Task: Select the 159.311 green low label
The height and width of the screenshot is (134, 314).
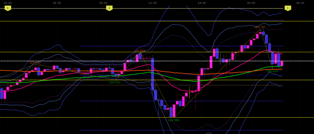Action: tap(115, 82)
